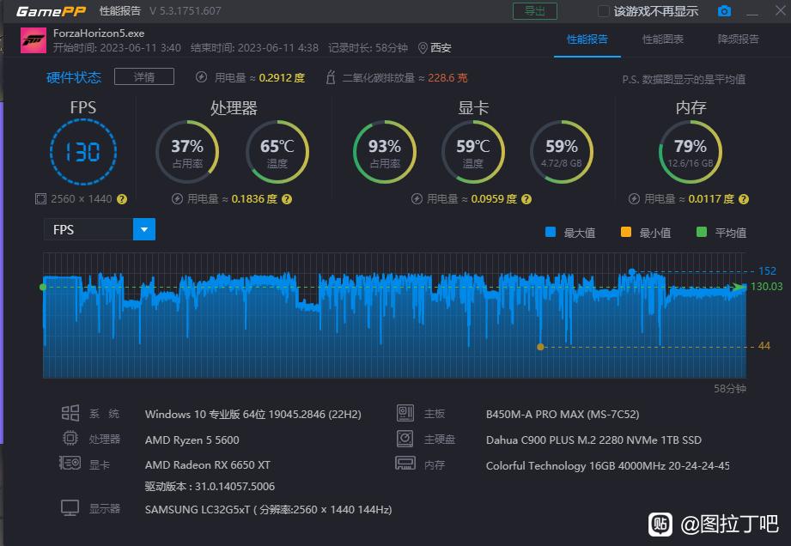Open the FPS chart metric dropdown arrow

click(x=144, y=229)
